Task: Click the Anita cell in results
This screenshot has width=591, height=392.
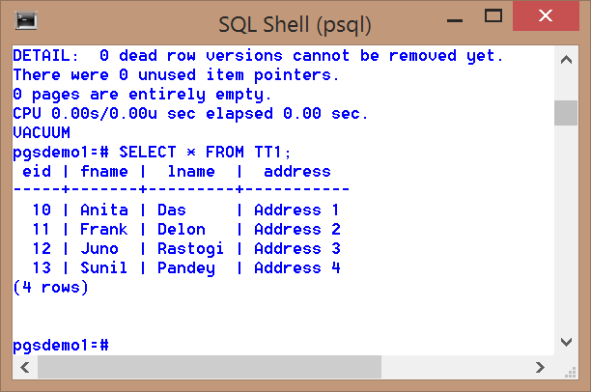Action: [103, 210]
